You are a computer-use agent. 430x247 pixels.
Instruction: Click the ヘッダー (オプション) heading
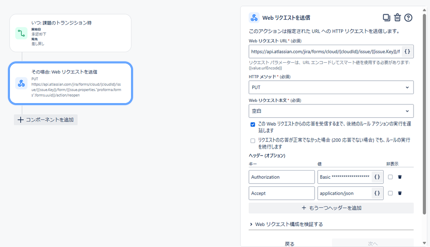click(267, 156)
